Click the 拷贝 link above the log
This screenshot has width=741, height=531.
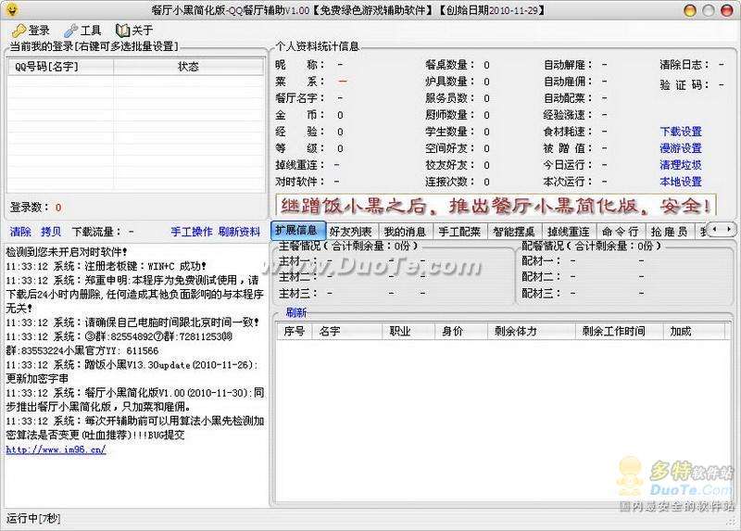[51, 232]
